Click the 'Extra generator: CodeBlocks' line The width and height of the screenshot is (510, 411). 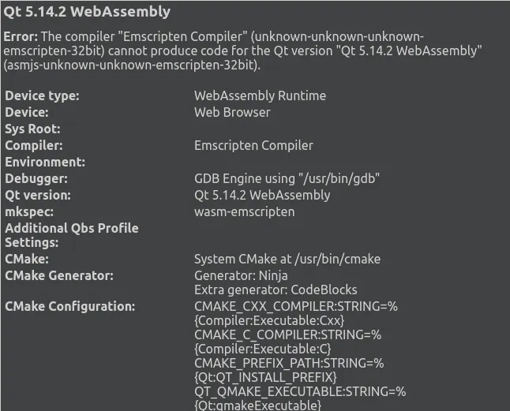tap(276, 290)
